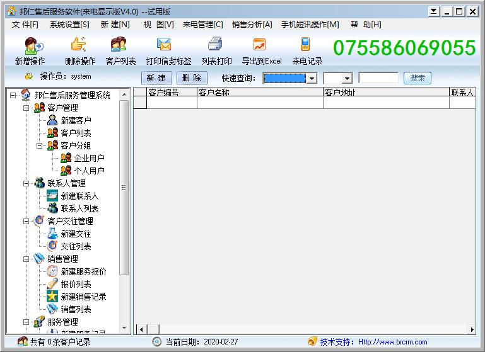The image size is (485, 352).
Task: Click the status bar customer-count icon
Action: [x=23, y=341]
